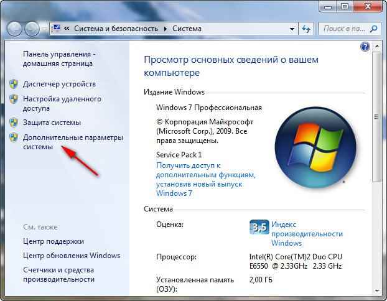Expand the double-chevron breadcrumb overflow

[x=67, y=29]
